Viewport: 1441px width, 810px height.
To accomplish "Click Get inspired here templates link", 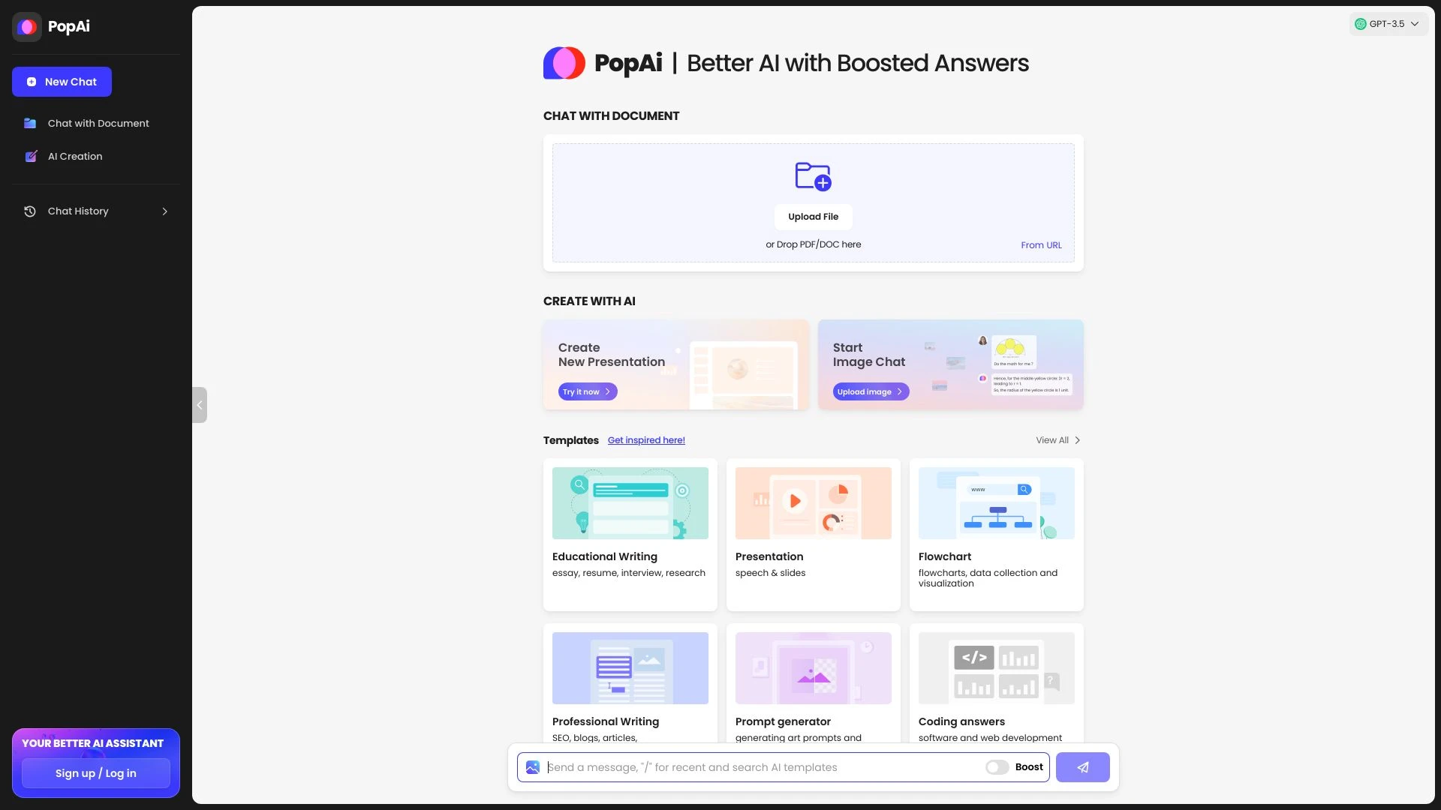I will tap(646, 440).
